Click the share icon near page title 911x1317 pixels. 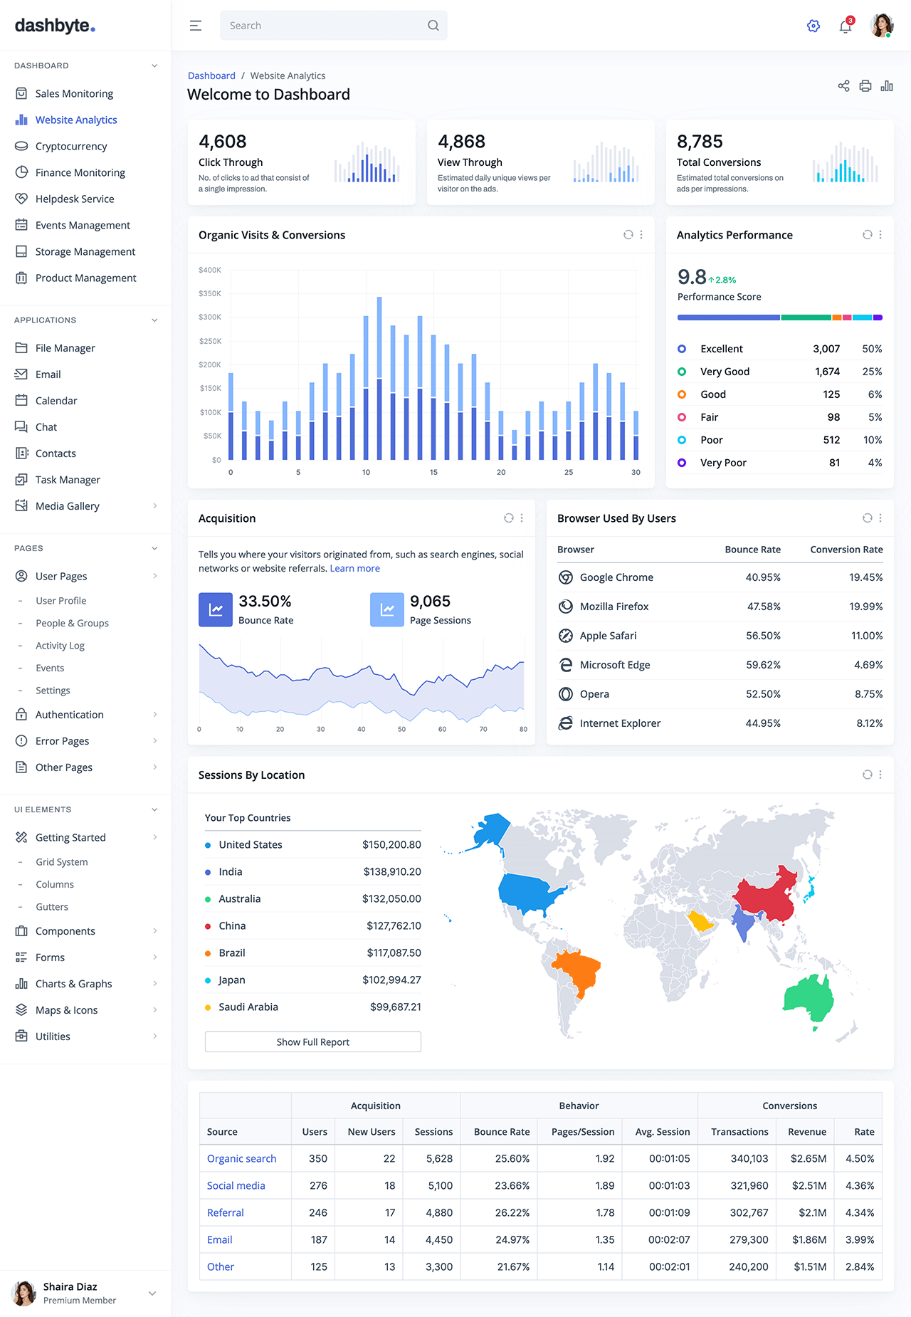[x=843, y=86]
